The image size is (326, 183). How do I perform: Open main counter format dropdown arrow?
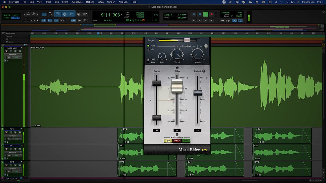point(121,15)
